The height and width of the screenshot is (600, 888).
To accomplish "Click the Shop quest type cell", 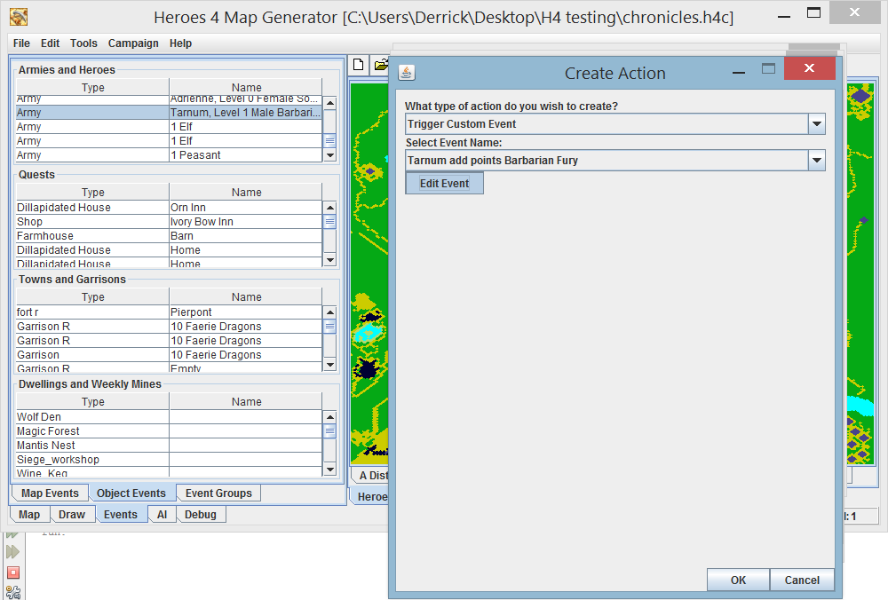I will point(93,222).
